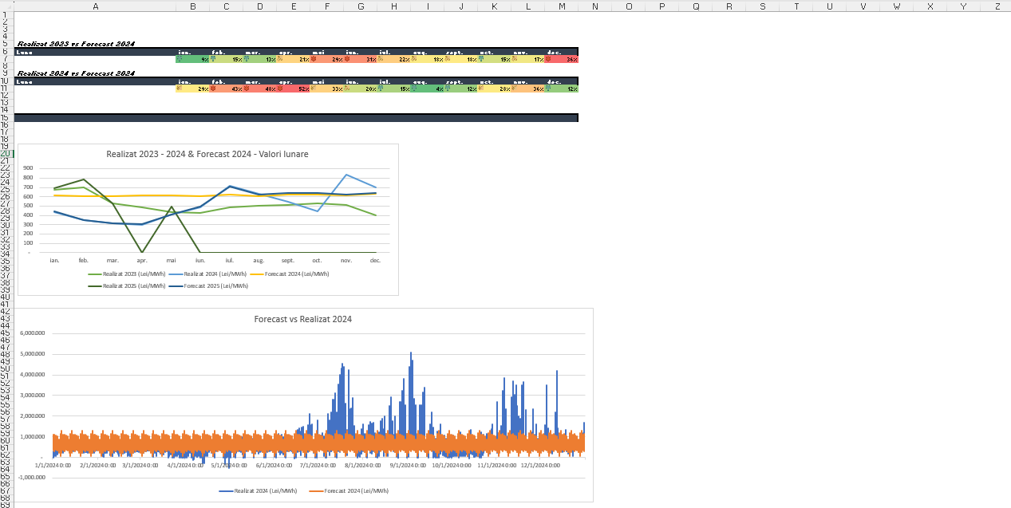Screen dimensions: 1011x508
Task: Click the icon in the 9% cell
Action: coord(179,59)
